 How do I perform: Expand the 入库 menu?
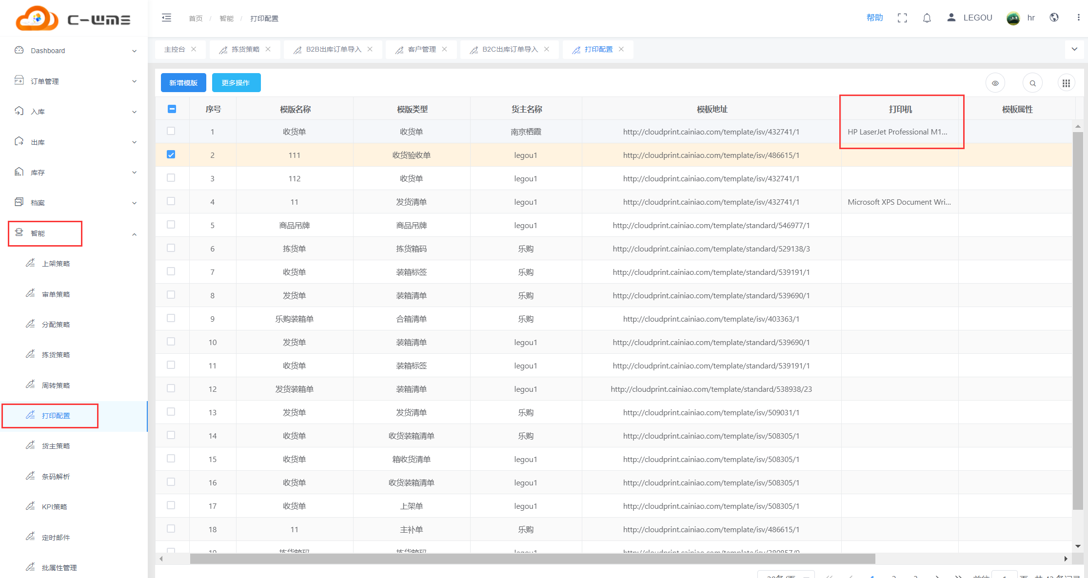coord(74,112)
